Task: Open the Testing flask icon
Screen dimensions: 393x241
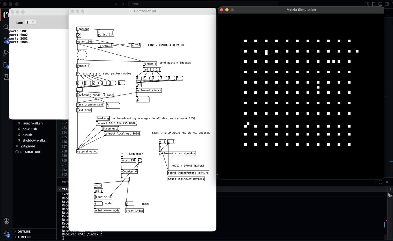Action: (x=6, y=77)
